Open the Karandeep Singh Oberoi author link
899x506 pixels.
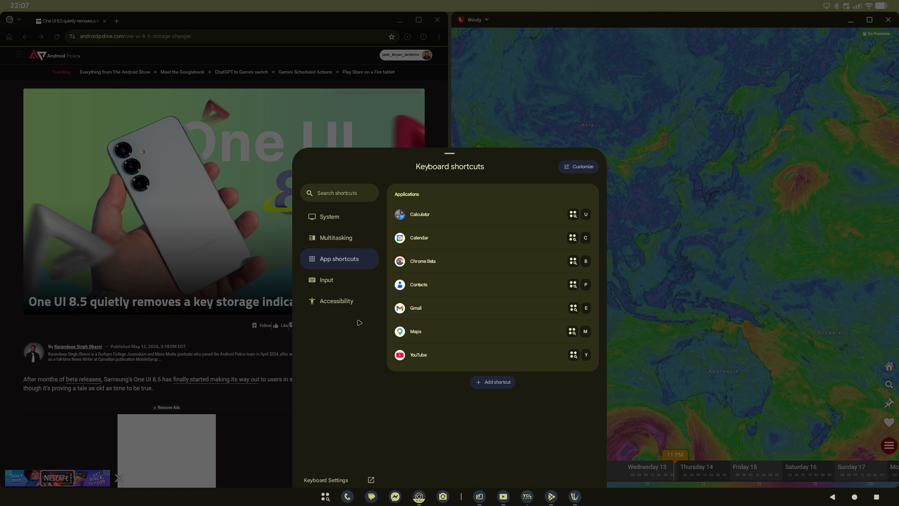[x=78, y=347]
